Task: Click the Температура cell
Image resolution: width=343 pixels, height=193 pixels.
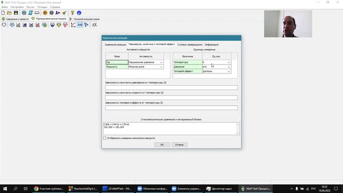Action: click(x=188, y=62)
